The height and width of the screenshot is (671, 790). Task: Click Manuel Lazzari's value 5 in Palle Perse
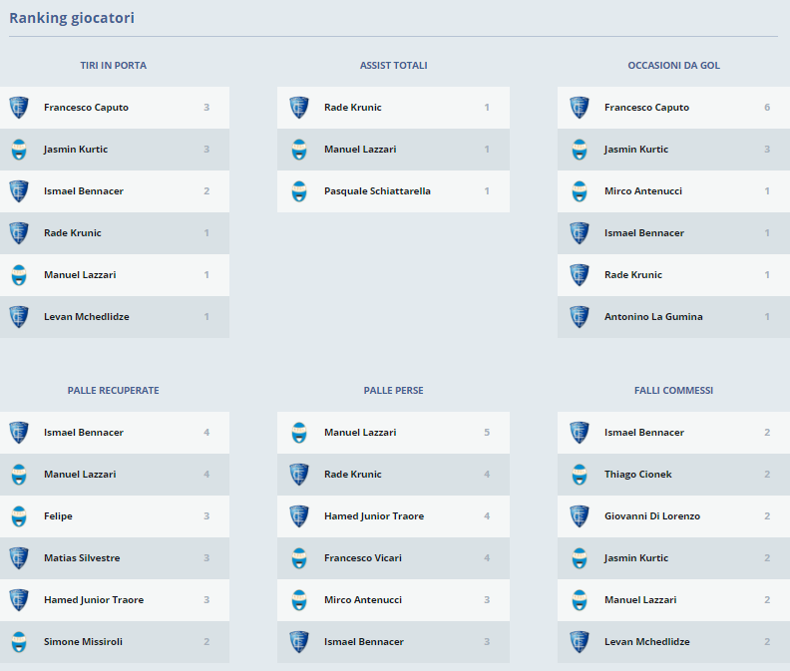tap(487, 433)
